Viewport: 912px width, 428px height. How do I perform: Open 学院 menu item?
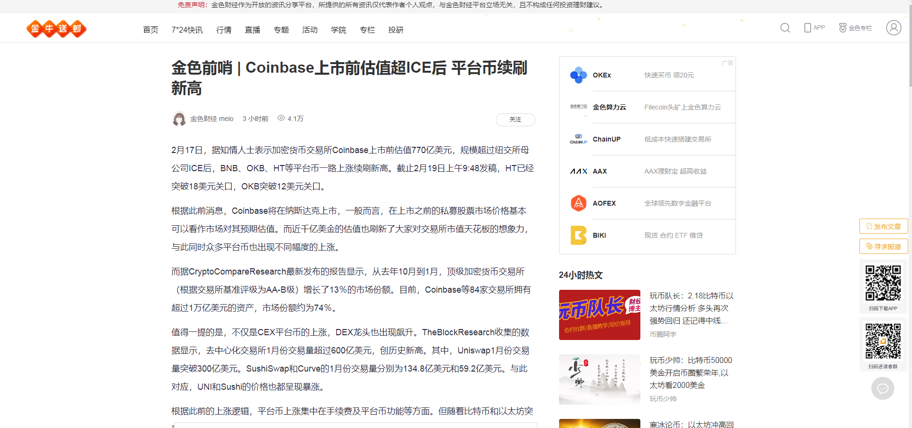pos(339,30)
